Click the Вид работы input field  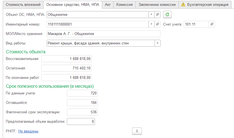101,43
